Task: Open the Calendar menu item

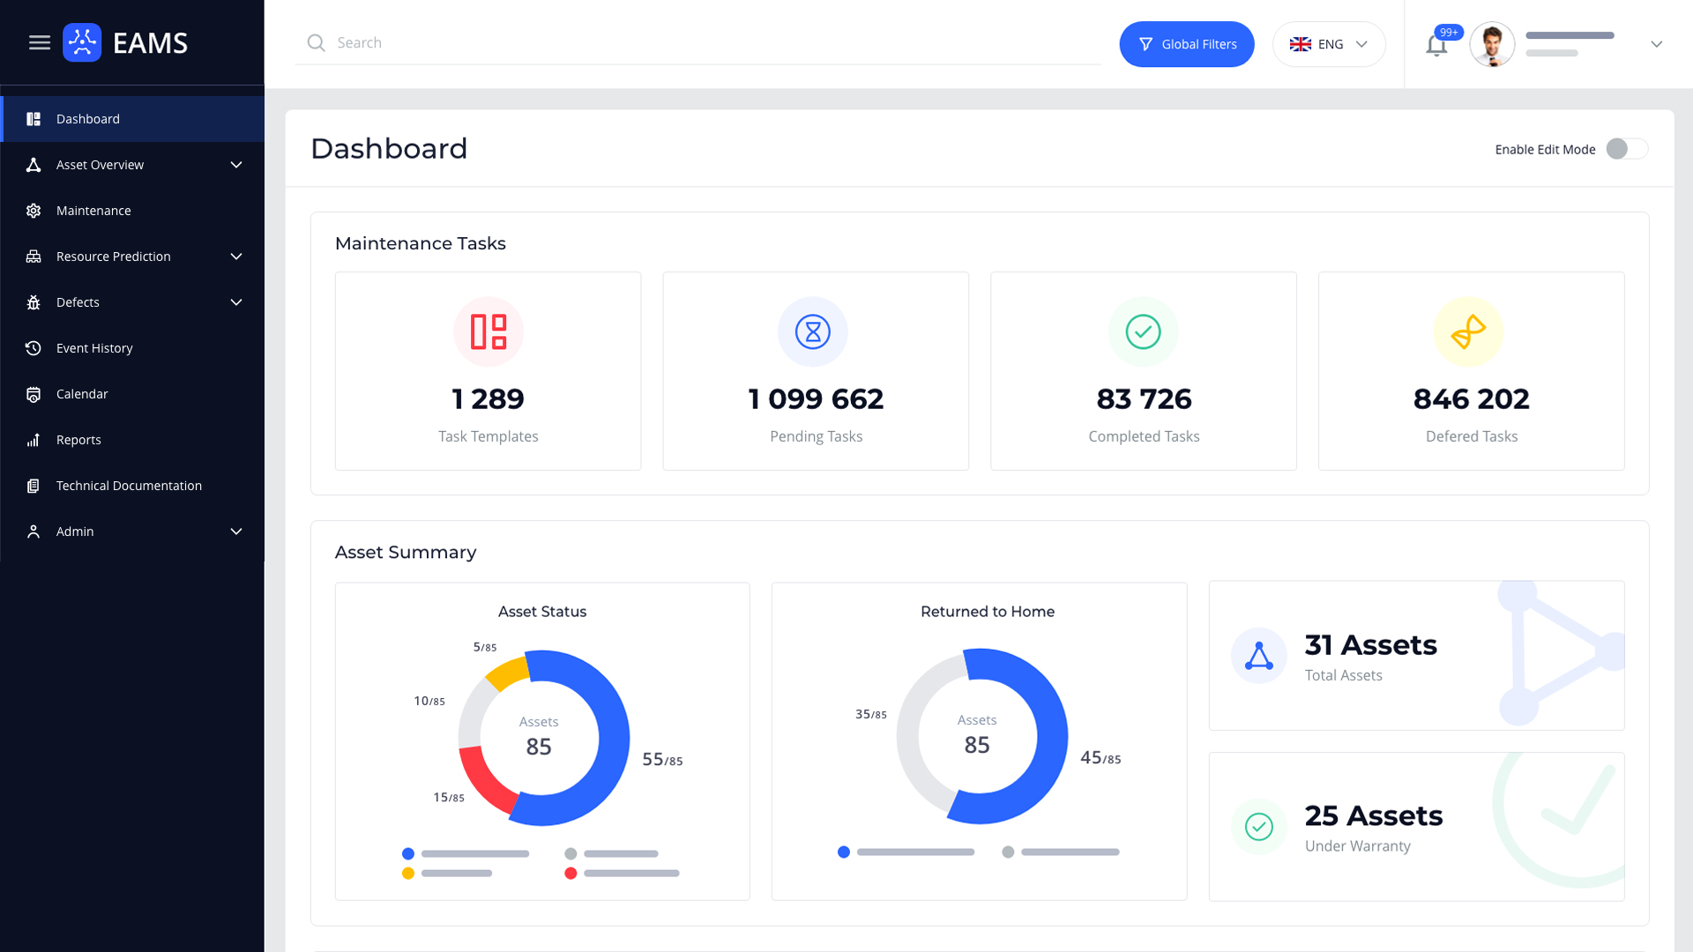Action: (x=133, y=394)
